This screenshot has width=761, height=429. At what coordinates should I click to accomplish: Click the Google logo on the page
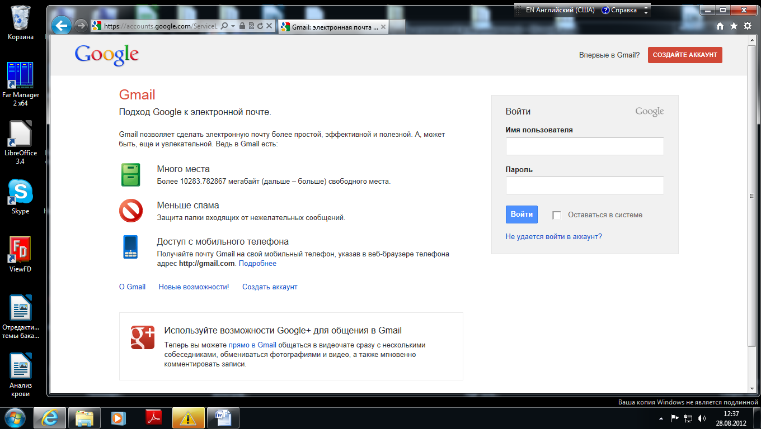pyautogui.click(x=107, y=55)
